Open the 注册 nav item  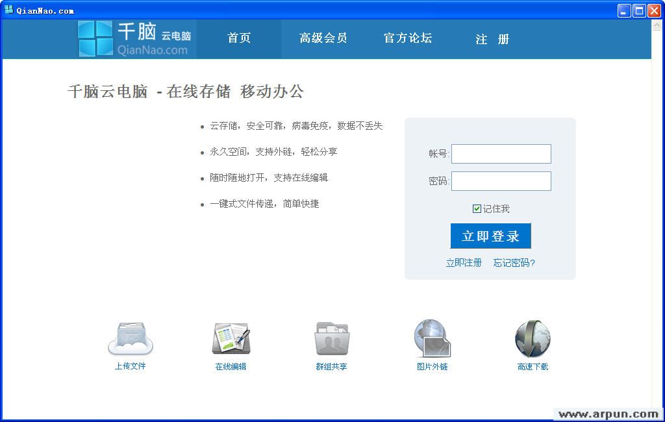coord(492,40)
